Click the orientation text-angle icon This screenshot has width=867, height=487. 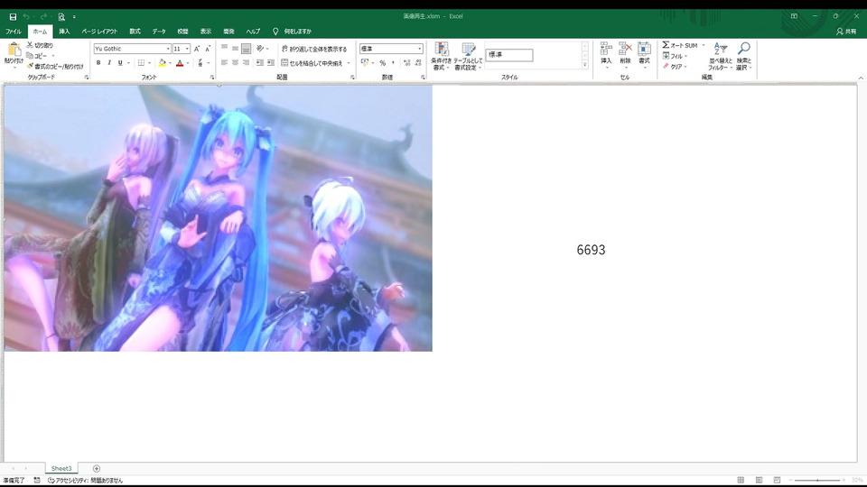(x=260, y=49)
